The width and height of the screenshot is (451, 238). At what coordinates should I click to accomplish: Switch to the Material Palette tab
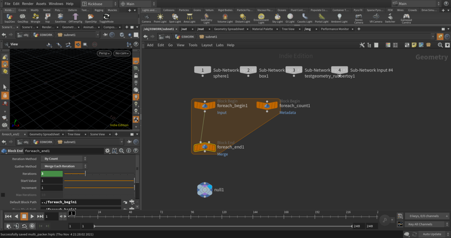click(x=262, y=29)
